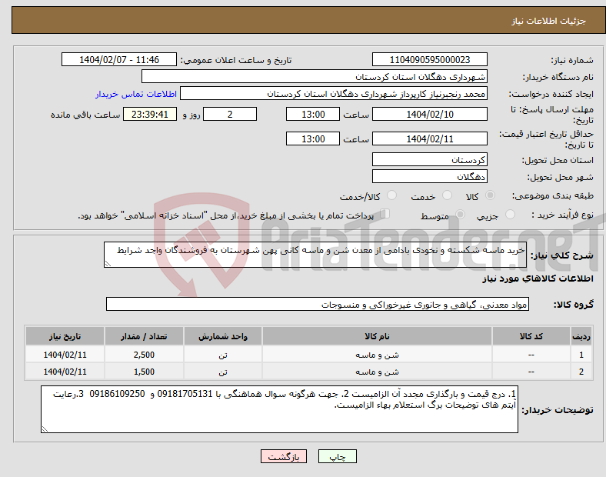Click the remaining days field showing 2

(x=230, y=114)
